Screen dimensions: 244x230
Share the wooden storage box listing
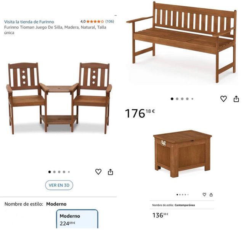pos(211,195)
